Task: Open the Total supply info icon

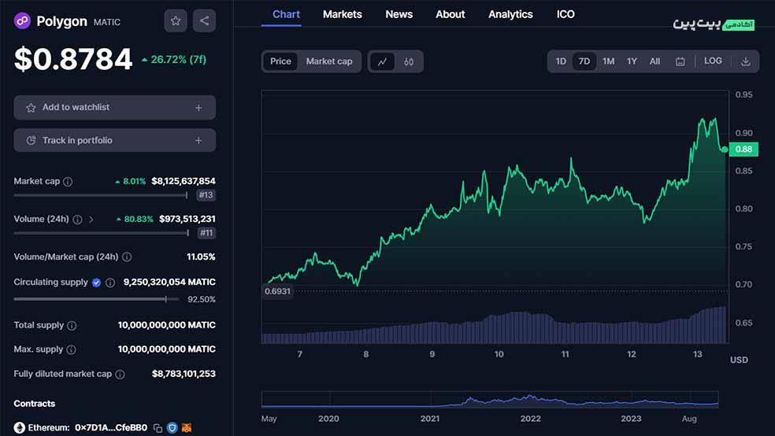Action: click(72, 325)
